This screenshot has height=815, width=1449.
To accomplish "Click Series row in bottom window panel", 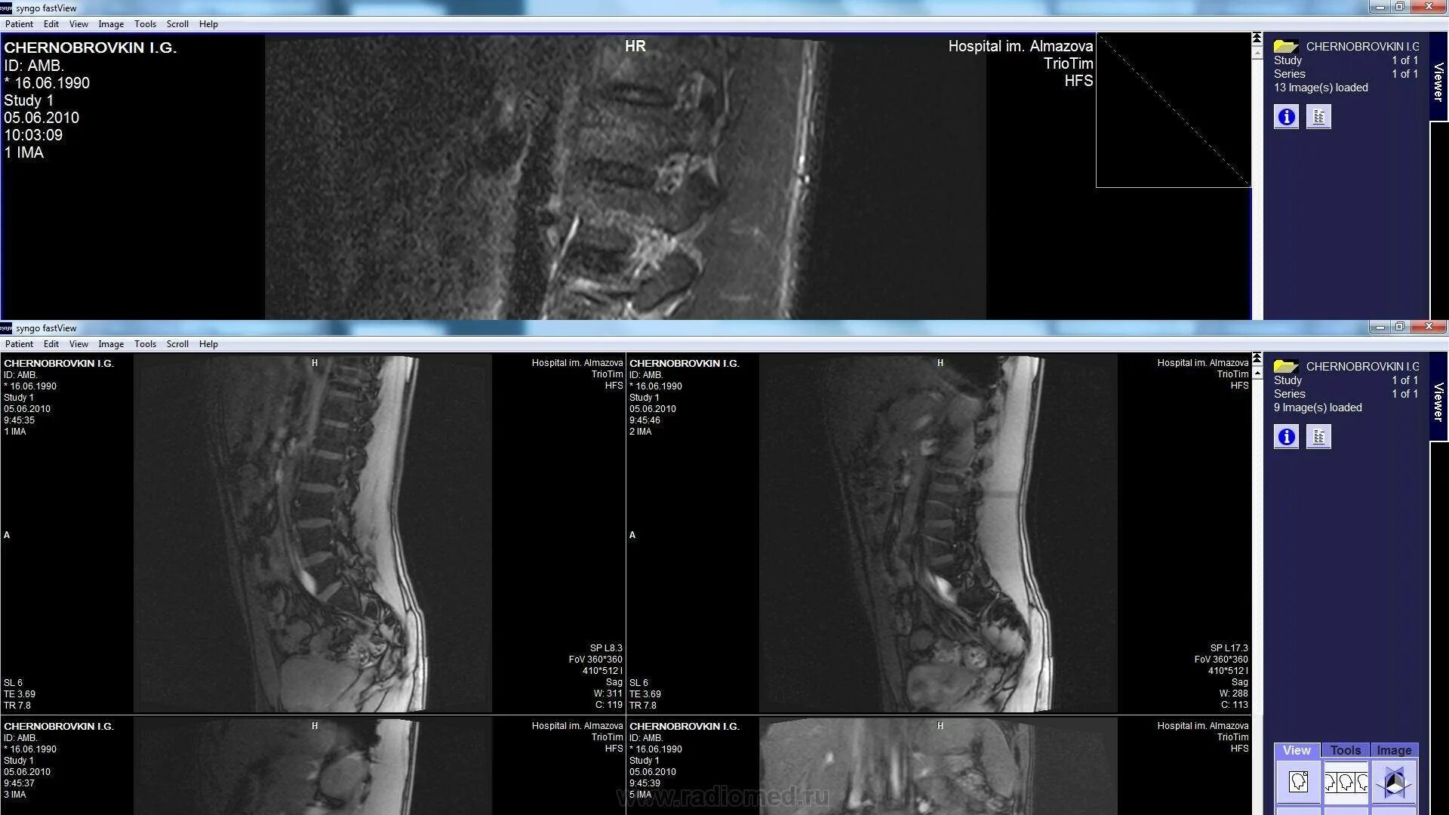I will pyautogui.click(x=1346, y=394).
